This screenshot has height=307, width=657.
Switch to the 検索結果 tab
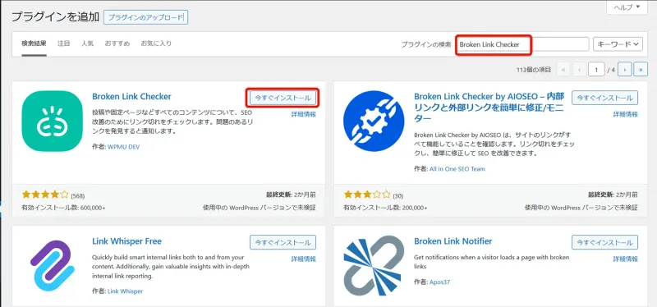coord(34,44)
